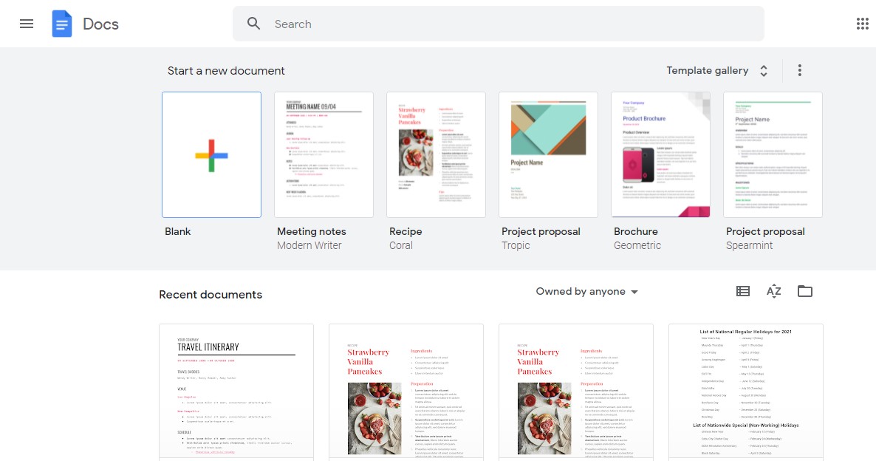Create a new Blank document

coord(211,154)
